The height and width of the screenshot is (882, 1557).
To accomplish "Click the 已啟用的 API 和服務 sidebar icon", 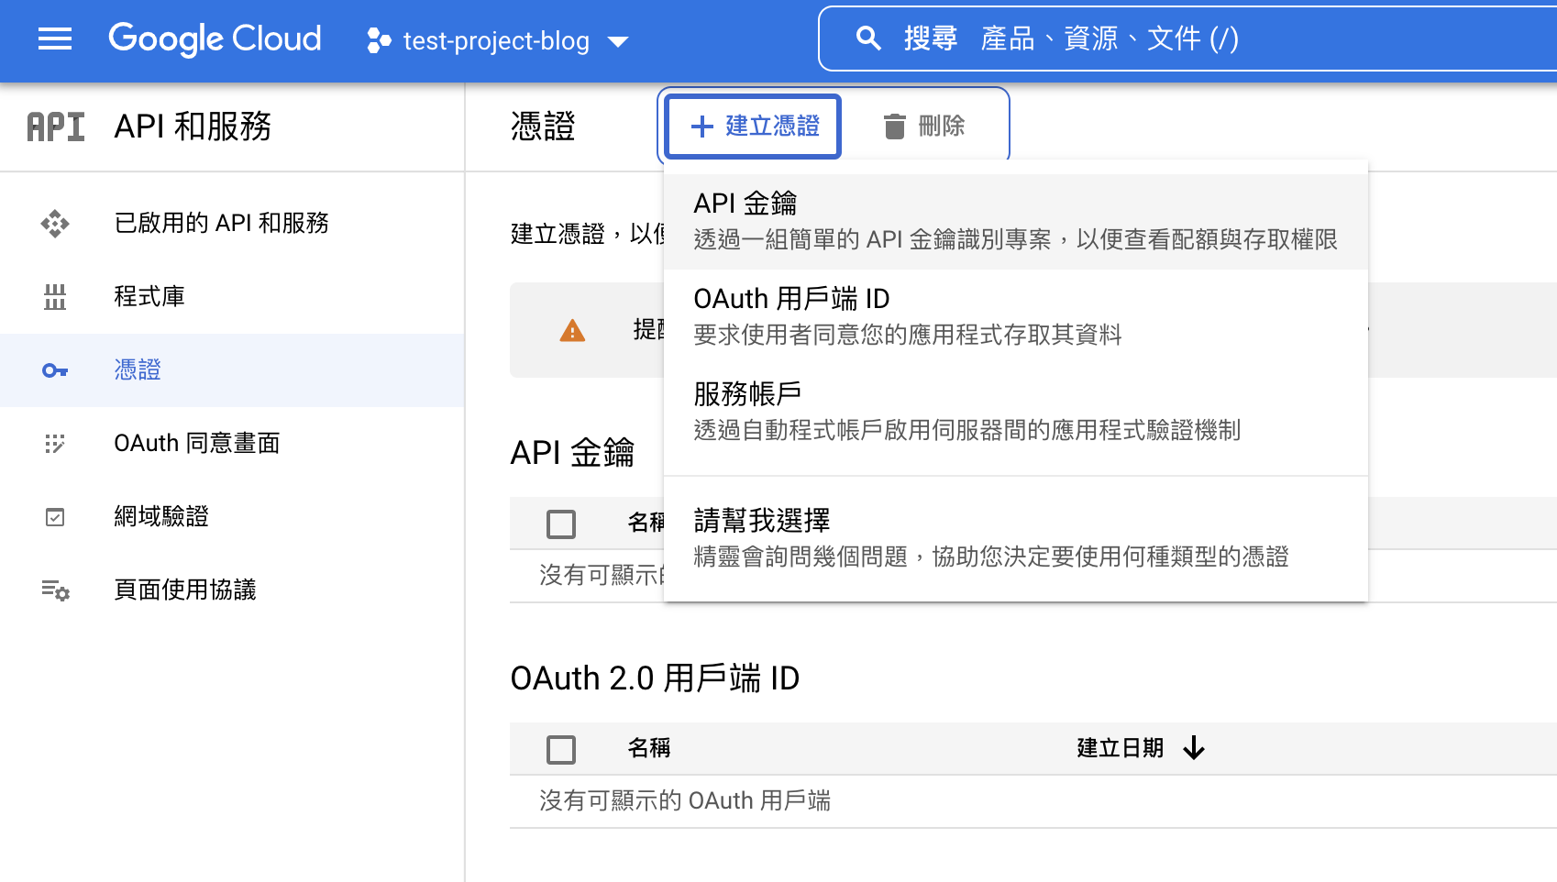I will coord(55,224).
